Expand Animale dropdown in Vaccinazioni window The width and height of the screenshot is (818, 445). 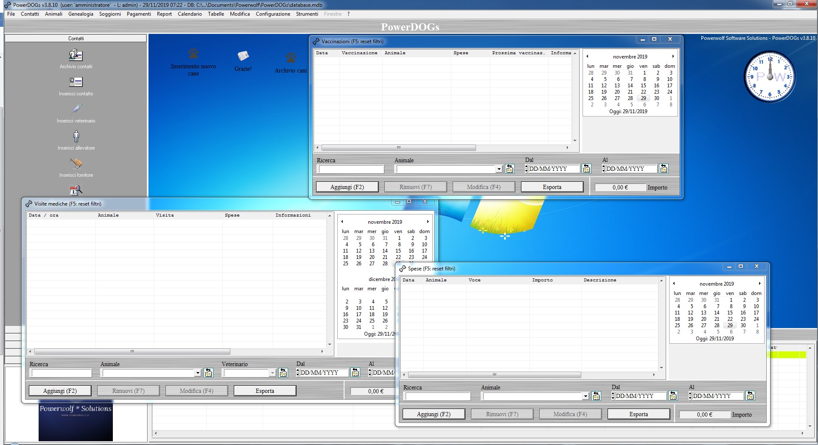tap(499, 170)
